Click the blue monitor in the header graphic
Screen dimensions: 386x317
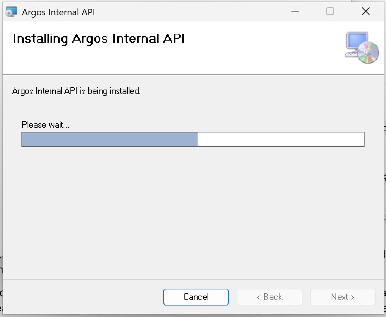pos(357,41)
